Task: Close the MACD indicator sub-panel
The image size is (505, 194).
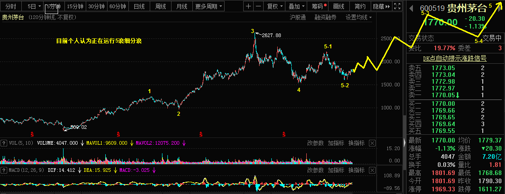Action: [x=372, y=170]
